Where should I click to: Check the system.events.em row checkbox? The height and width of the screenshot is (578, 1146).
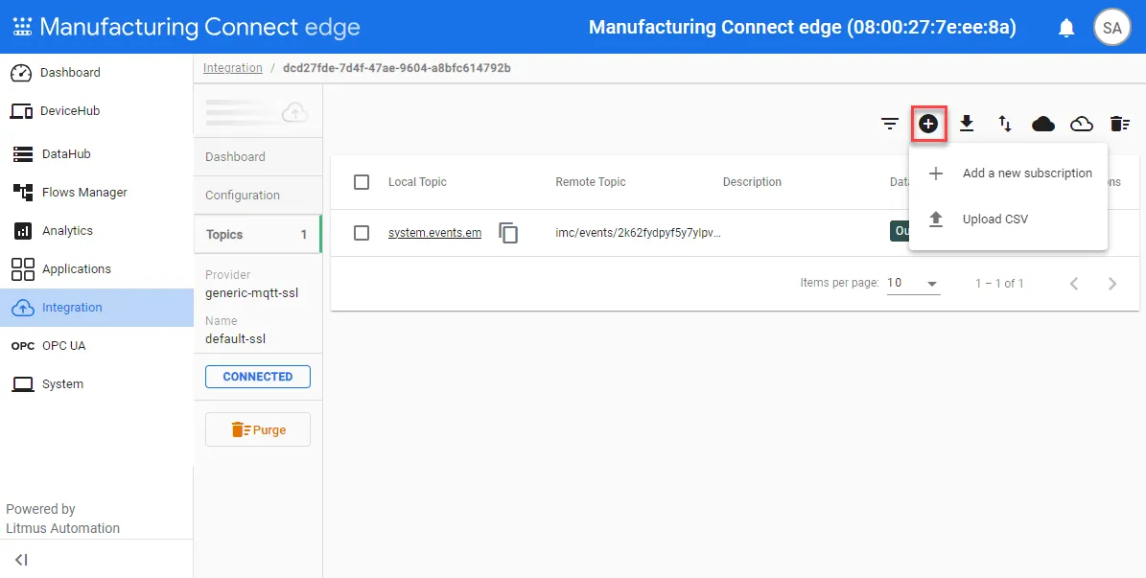click(x=361, y=233)
